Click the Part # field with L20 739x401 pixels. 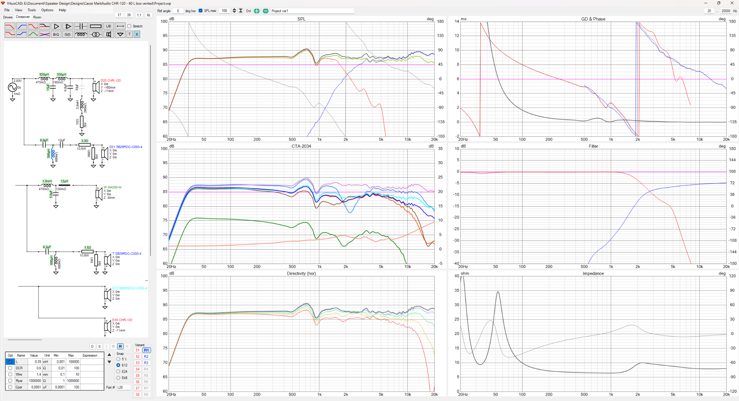[x=123, y=388]
